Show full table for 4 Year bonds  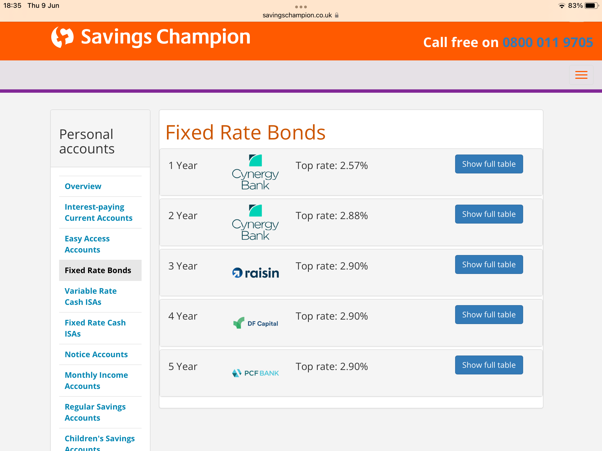(x=489, y=315)
